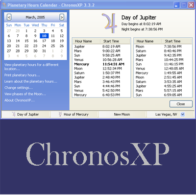
Task: Select Mercury row at 6:40:53 PM
Action: [x=101, y=95]
